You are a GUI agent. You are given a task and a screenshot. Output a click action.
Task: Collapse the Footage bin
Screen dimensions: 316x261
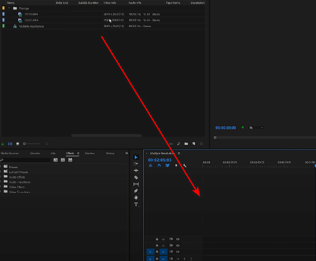tap(9, 8)
